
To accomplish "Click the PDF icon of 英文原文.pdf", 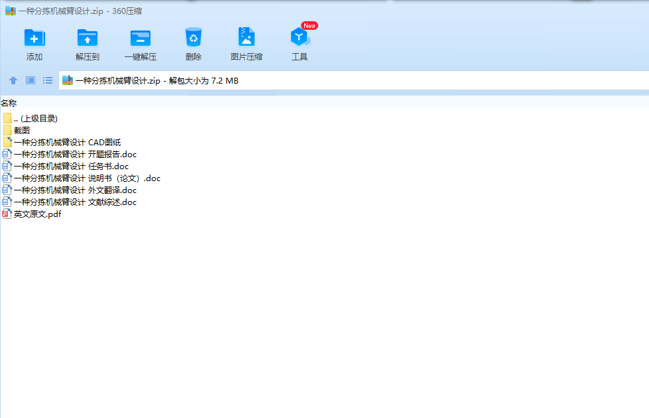I will pos(7,214).
